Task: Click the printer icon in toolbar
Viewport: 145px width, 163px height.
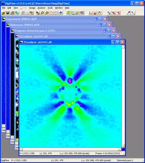Action: tap(12, 13)
